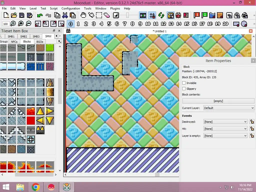This screenshot has width=256, height=192.
Task: Toggle animation with film strip icon
Action: pyautogui.click(x=143, y=15)
